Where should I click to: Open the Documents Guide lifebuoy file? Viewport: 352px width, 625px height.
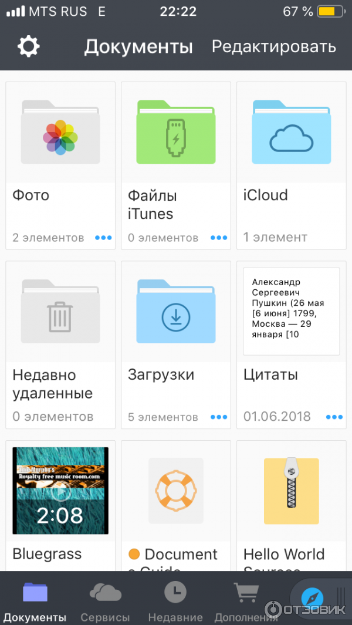175,490
